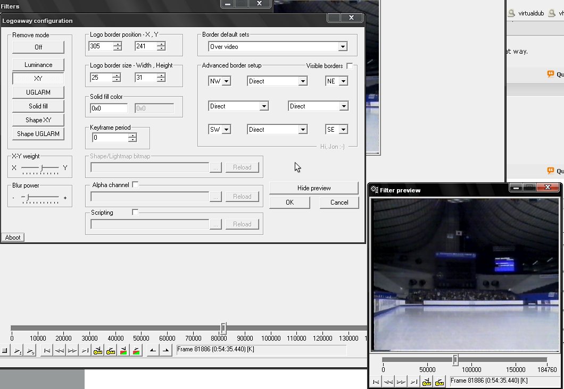Go to next keyframe in main toolbar
The width and height of the screenshot is (564, 389).
click(111, 351)
